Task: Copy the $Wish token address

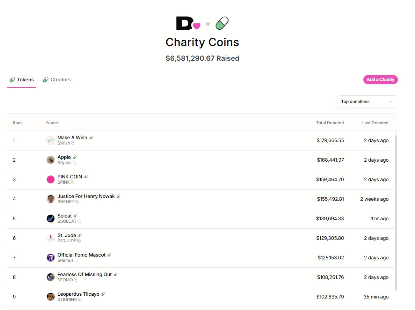Action: pyautogui.click(x=73, y=143)
